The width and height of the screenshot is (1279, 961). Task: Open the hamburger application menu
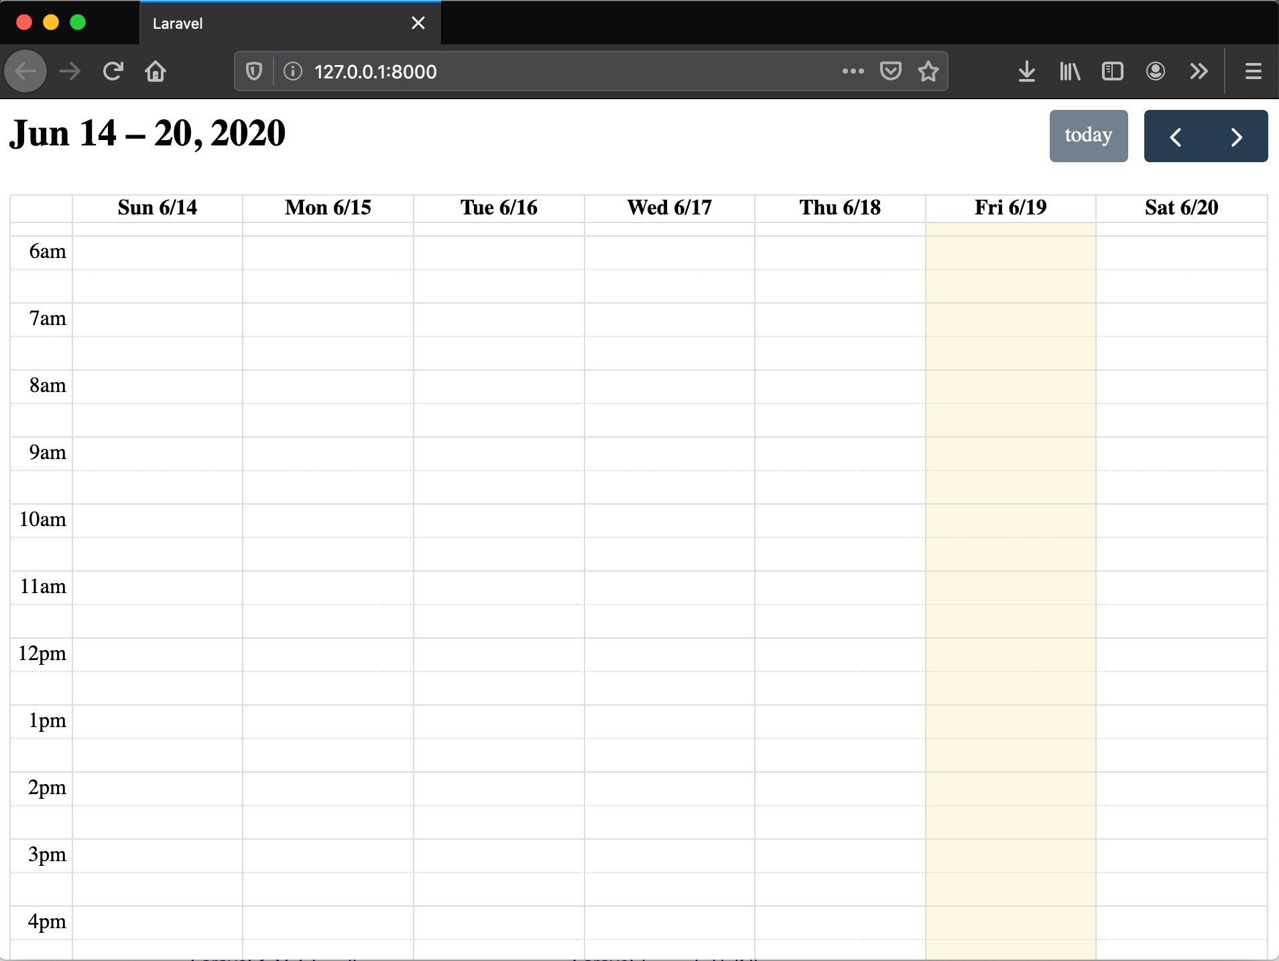pos(1254,71)
